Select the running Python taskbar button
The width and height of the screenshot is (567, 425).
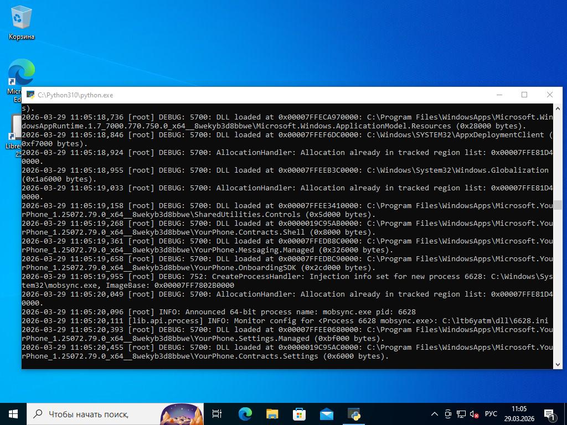[354, 414]
